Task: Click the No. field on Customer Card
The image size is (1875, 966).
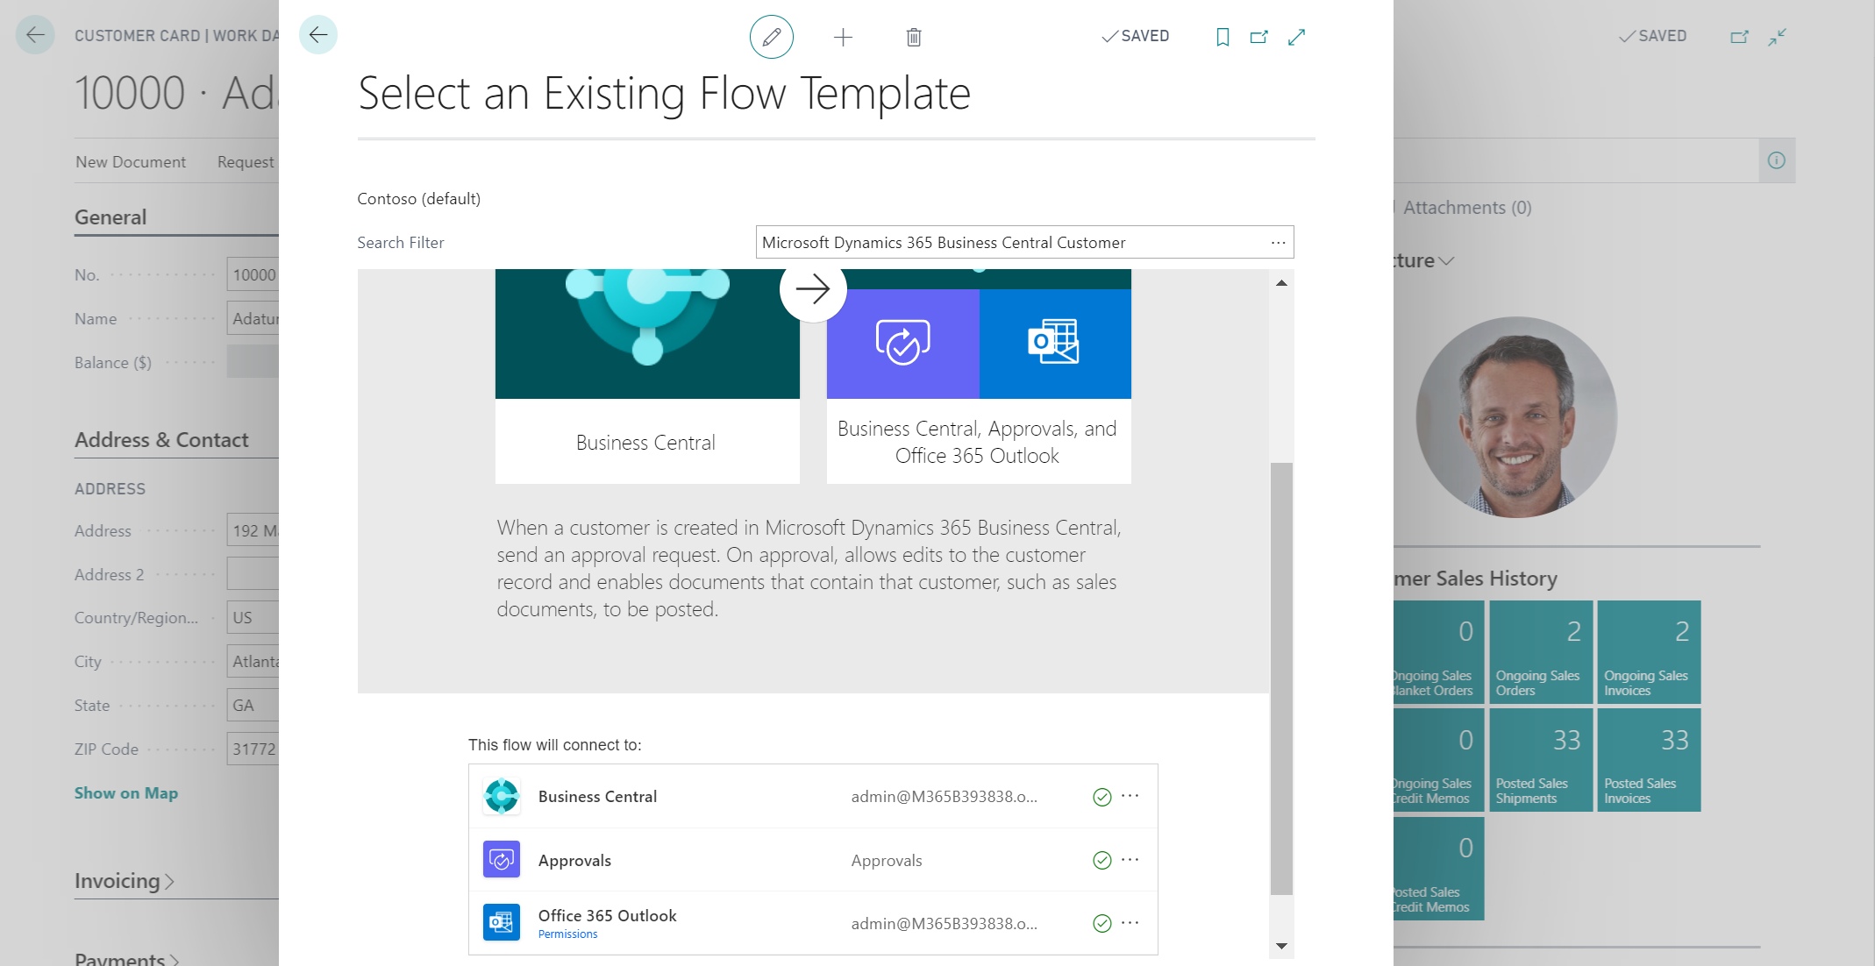Action: click(253, 275)
